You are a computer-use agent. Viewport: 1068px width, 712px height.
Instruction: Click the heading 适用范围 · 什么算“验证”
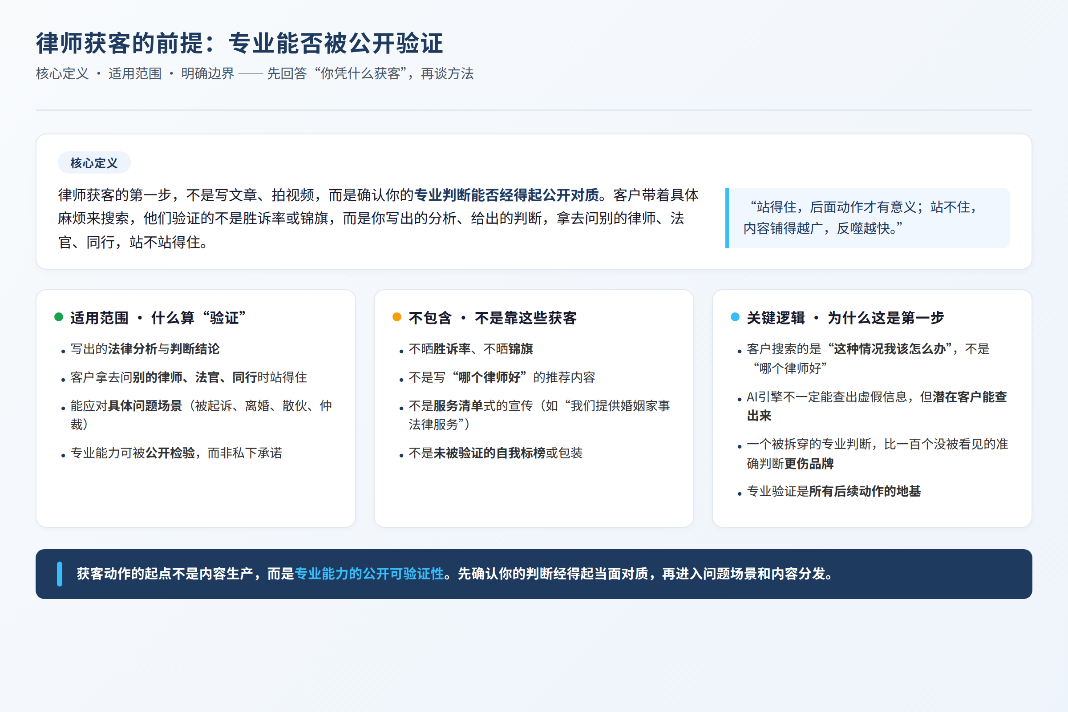(158, 318)
